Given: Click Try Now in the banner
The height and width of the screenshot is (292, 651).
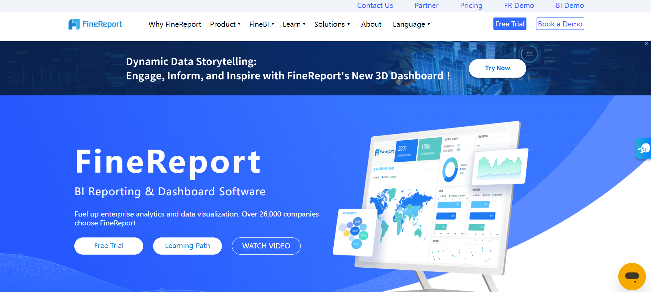Looking at the screenshot, I should 497,68.
